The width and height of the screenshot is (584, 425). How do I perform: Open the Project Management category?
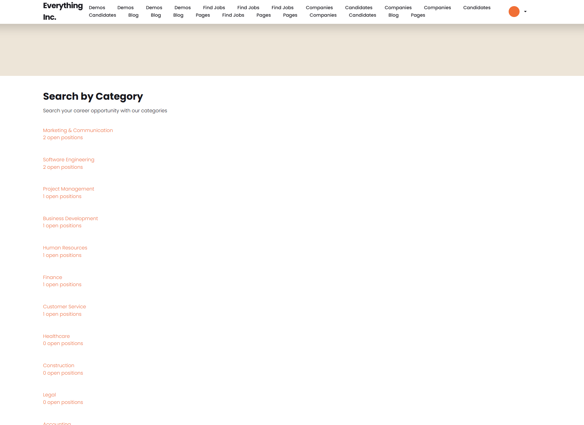[x=69, y=189]
